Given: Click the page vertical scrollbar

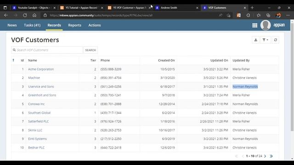Looking at the screenshot, I should 292,77.
